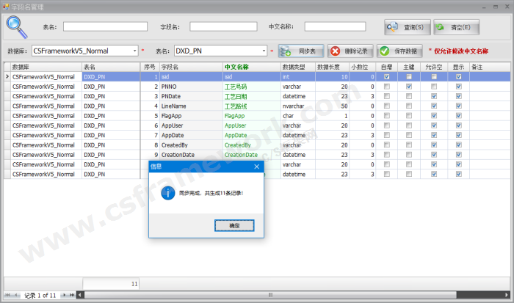
Task: Click the 清空(E) clear button
Action: pos(456,27)
